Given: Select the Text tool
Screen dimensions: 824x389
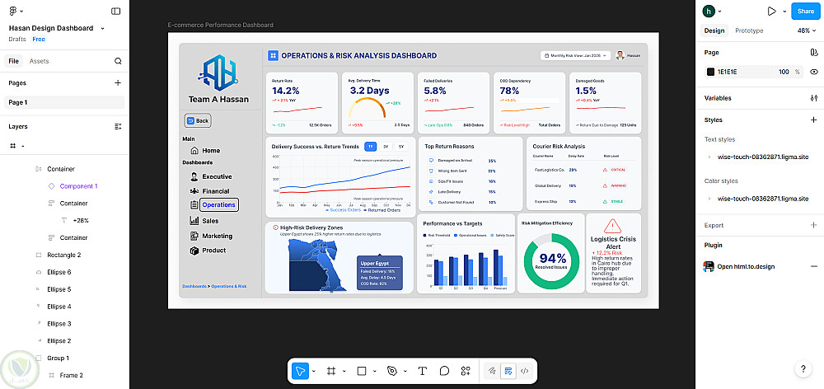Looking at the screenshot, I should click(x=422, y=371).
